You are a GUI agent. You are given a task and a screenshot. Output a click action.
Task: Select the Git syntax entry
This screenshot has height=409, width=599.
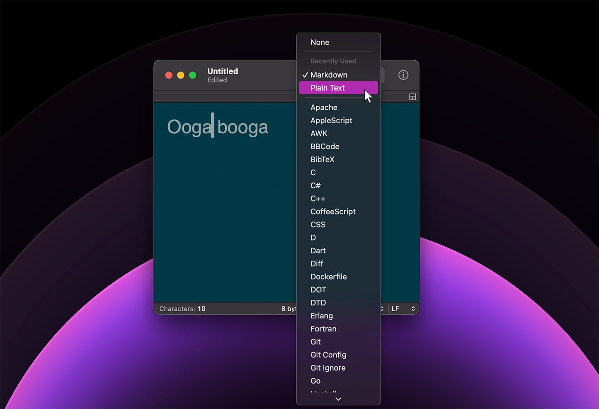pos(338,342)
